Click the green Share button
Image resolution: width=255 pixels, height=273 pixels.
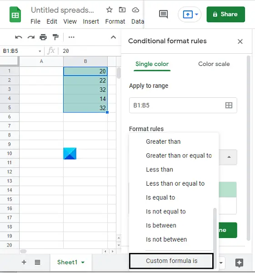pyautogui.click(x=225, y=14)
